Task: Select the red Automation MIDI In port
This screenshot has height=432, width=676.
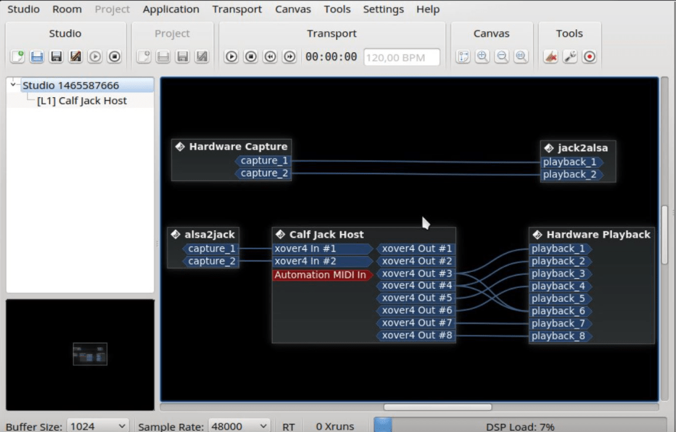Action: point(323,275)
